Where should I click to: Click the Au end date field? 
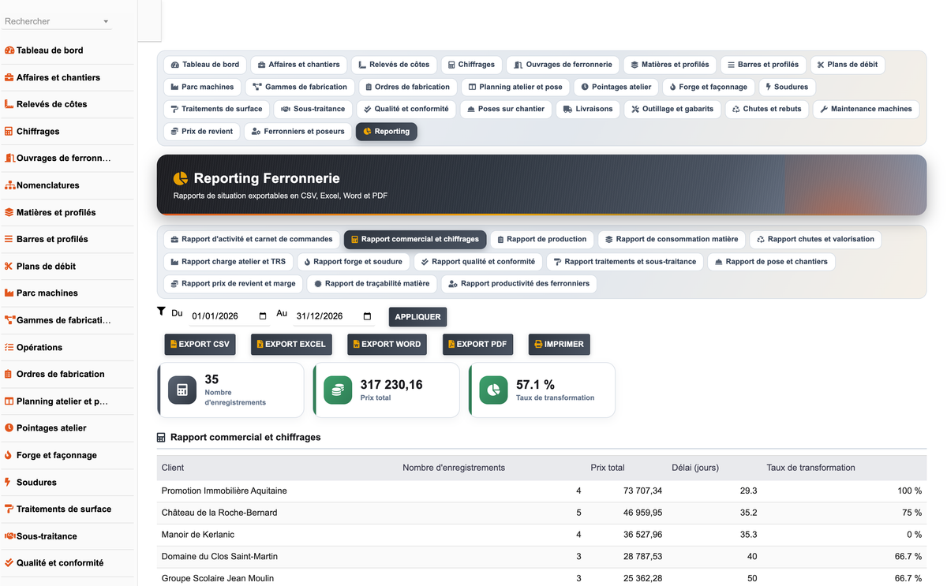[x=334, y=316]
